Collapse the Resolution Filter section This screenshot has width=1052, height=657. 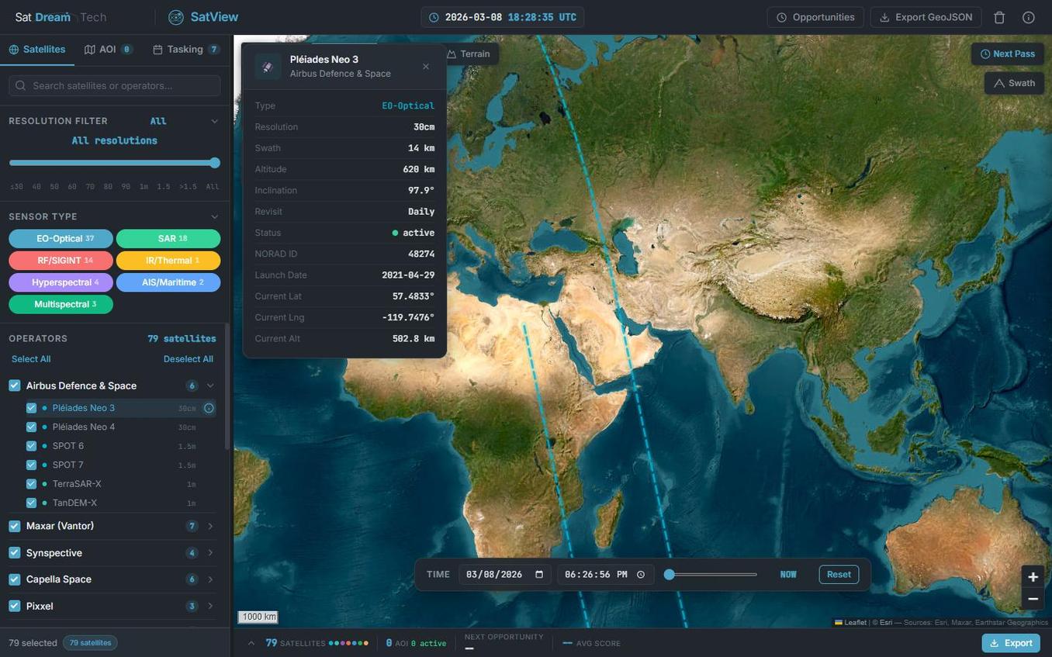(x=214, y=121)
